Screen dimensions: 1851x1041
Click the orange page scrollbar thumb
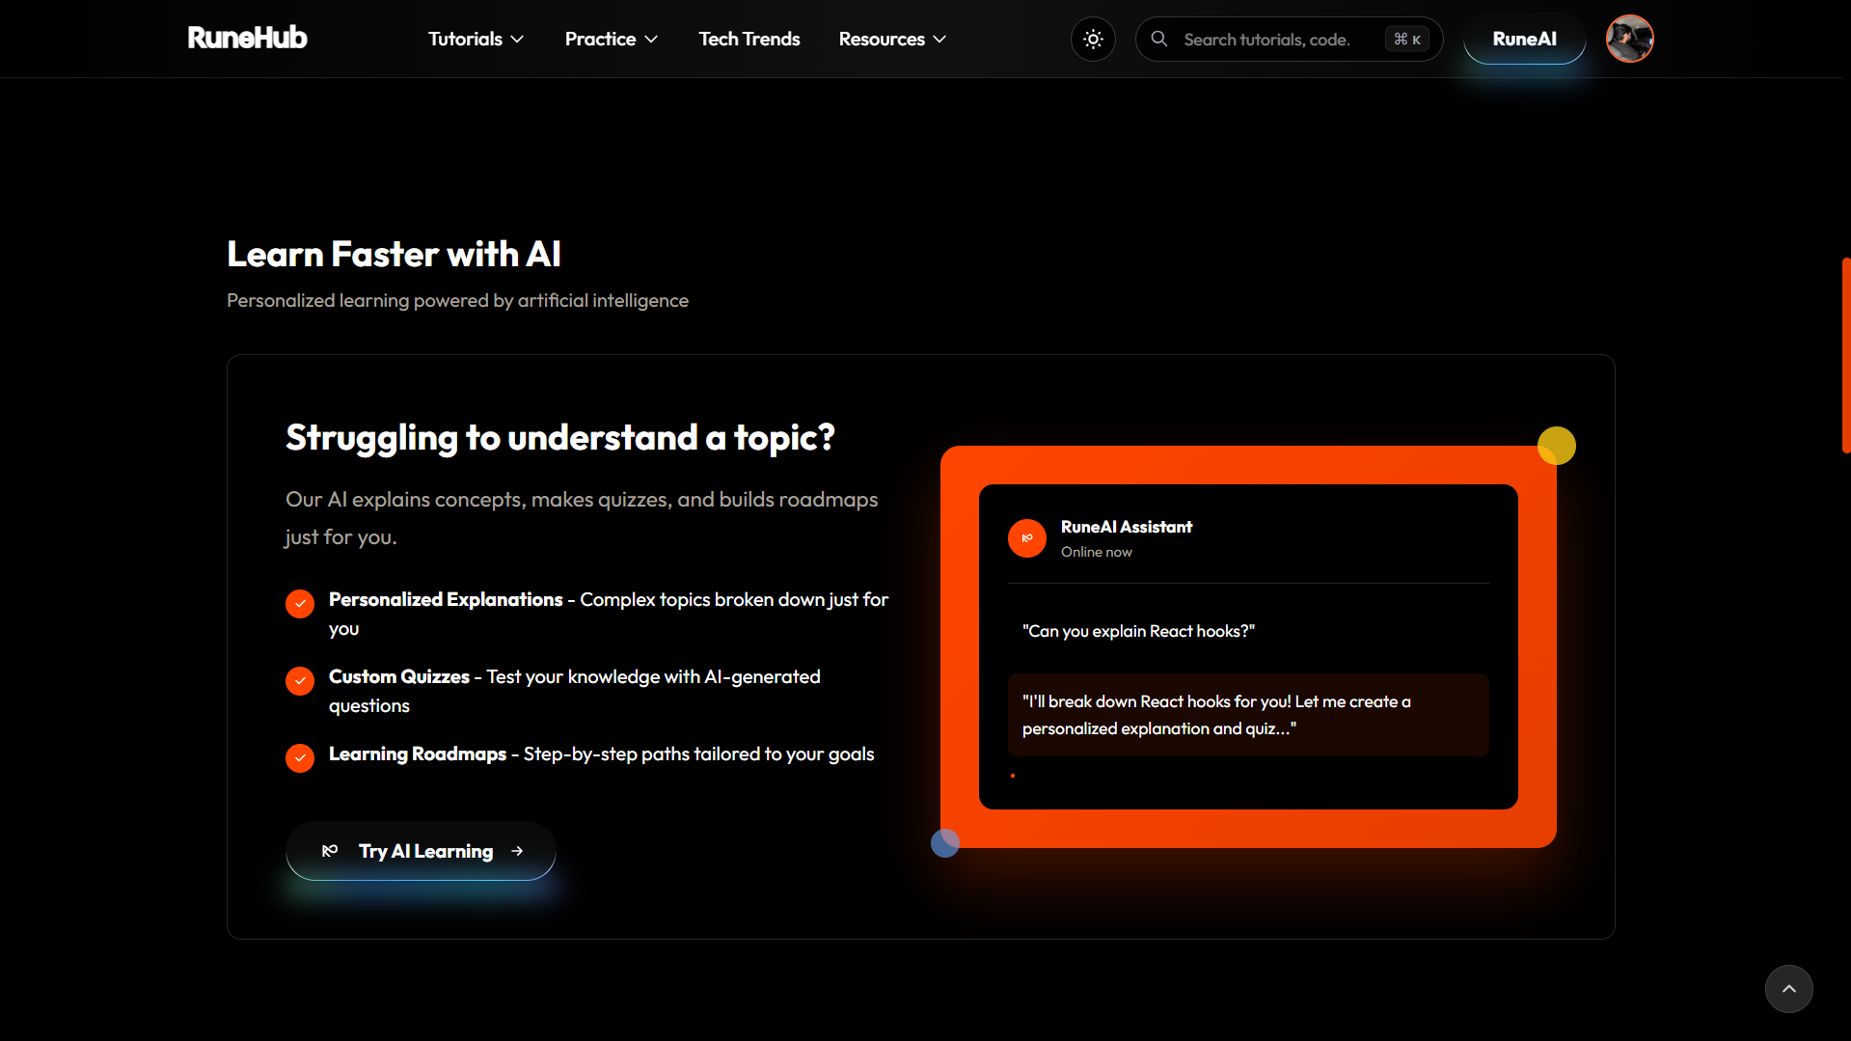click(1845, 355)
